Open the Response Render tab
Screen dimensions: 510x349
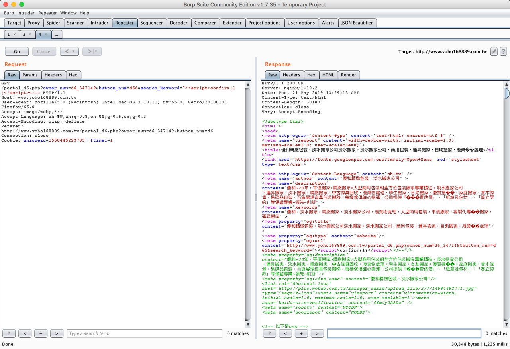coord(349,75)
